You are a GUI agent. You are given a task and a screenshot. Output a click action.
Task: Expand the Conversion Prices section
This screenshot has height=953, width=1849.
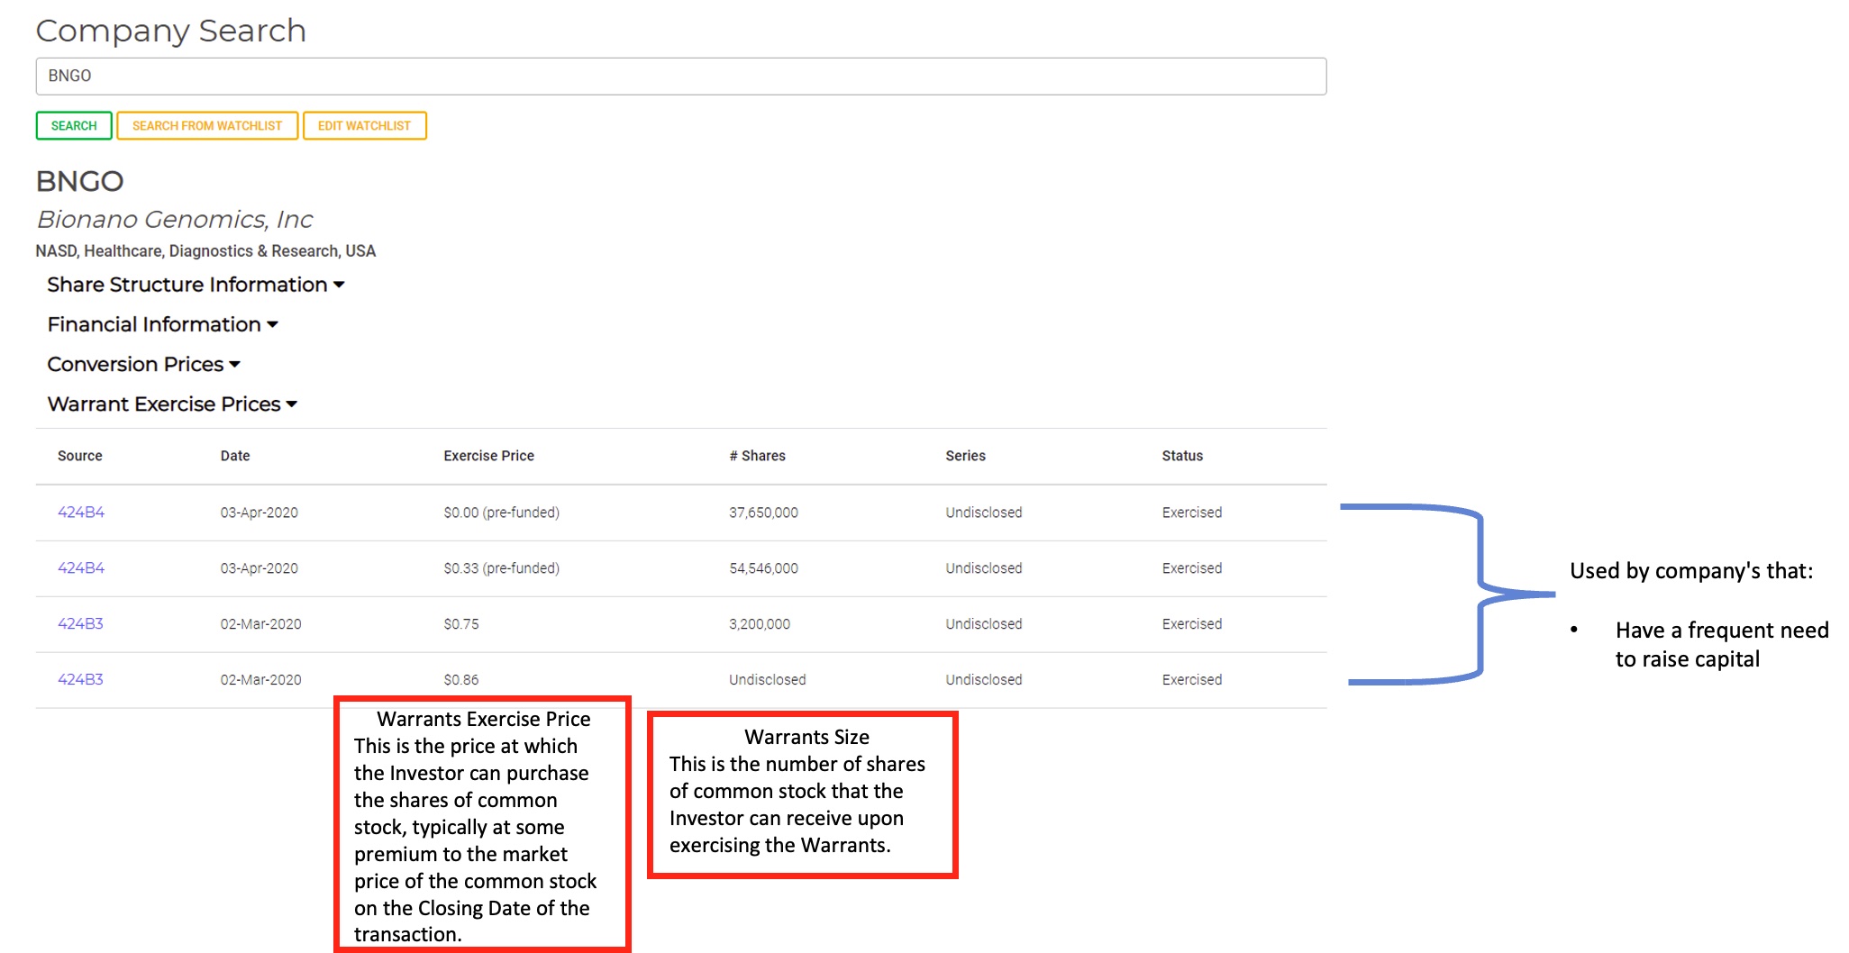143,364
